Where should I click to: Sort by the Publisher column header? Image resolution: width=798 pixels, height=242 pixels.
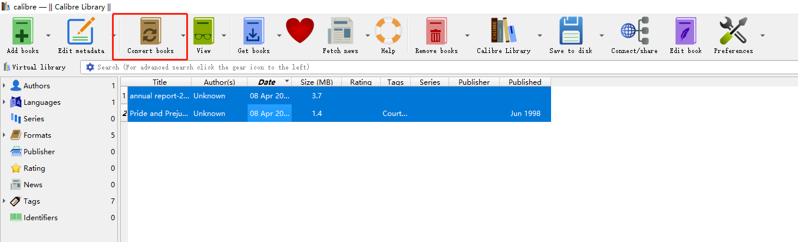[x=474, y=82]
